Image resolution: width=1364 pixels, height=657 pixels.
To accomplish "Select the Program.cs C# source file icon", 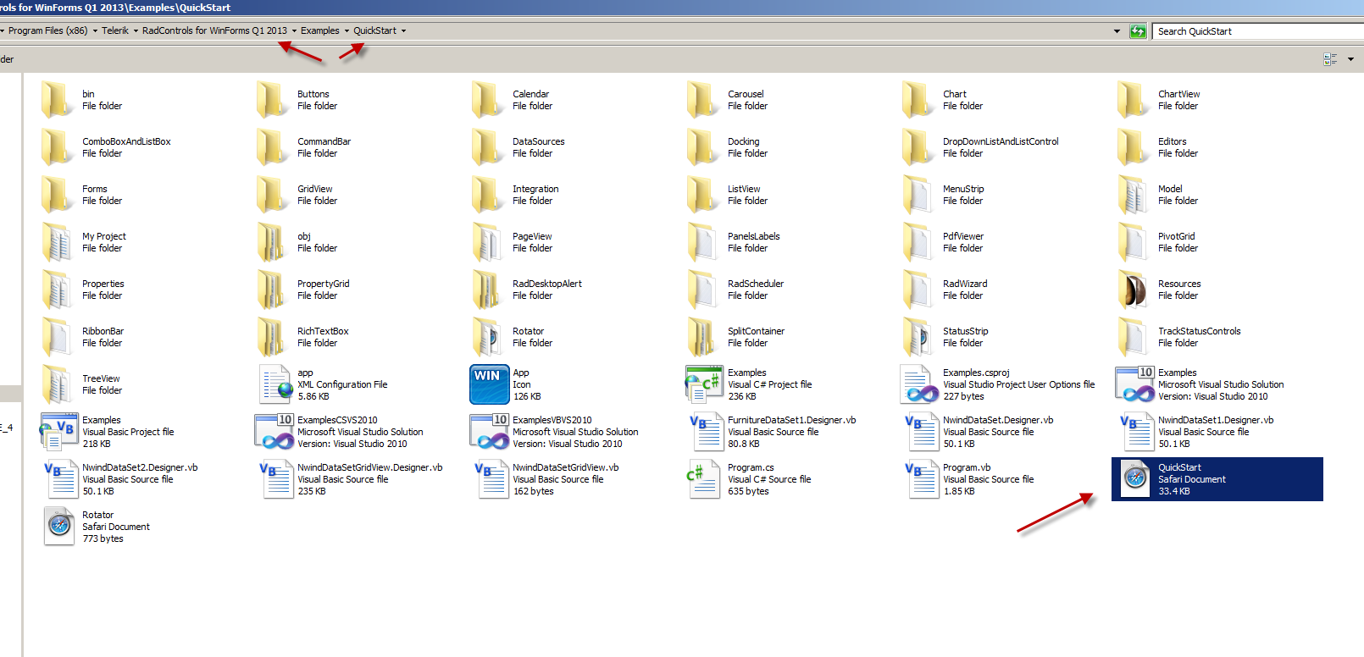I will point(704,479).
